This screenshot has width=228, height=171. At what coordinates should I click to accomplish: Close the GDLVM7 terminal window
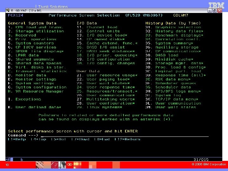(219, 10)
